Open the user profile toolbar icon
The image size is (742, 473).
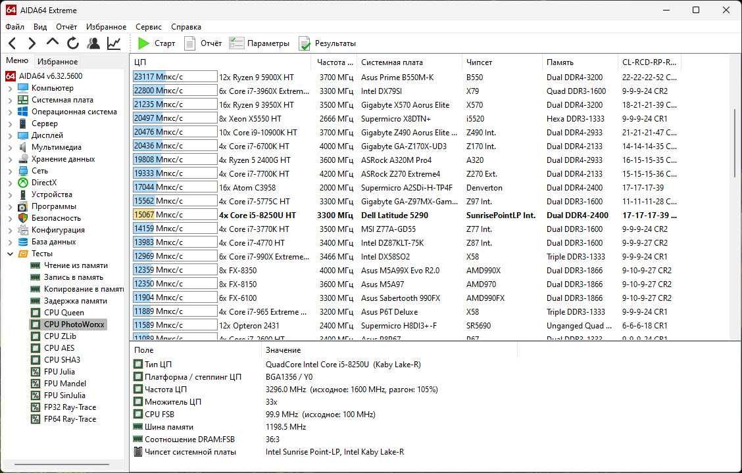(93, 43)
